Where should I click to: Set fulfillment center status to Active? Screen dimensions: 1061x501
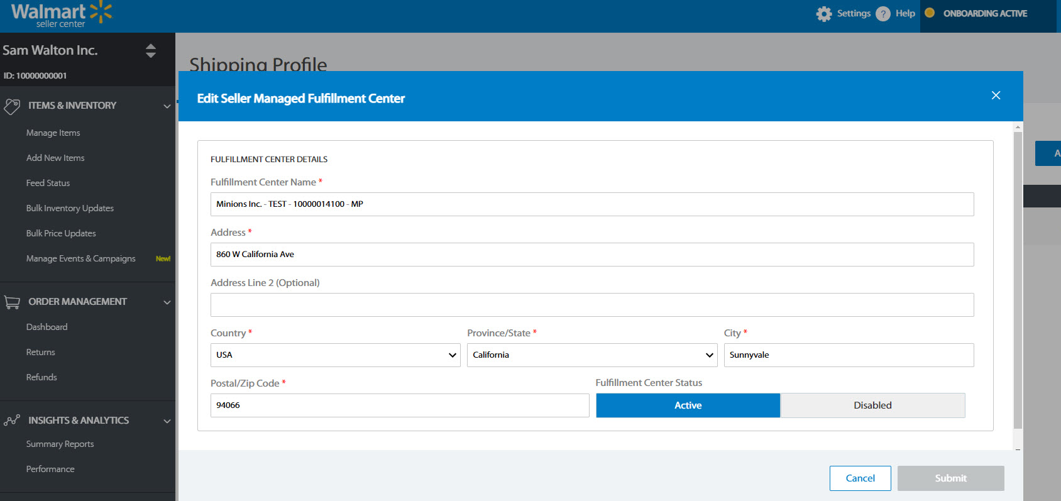point(688,405)
